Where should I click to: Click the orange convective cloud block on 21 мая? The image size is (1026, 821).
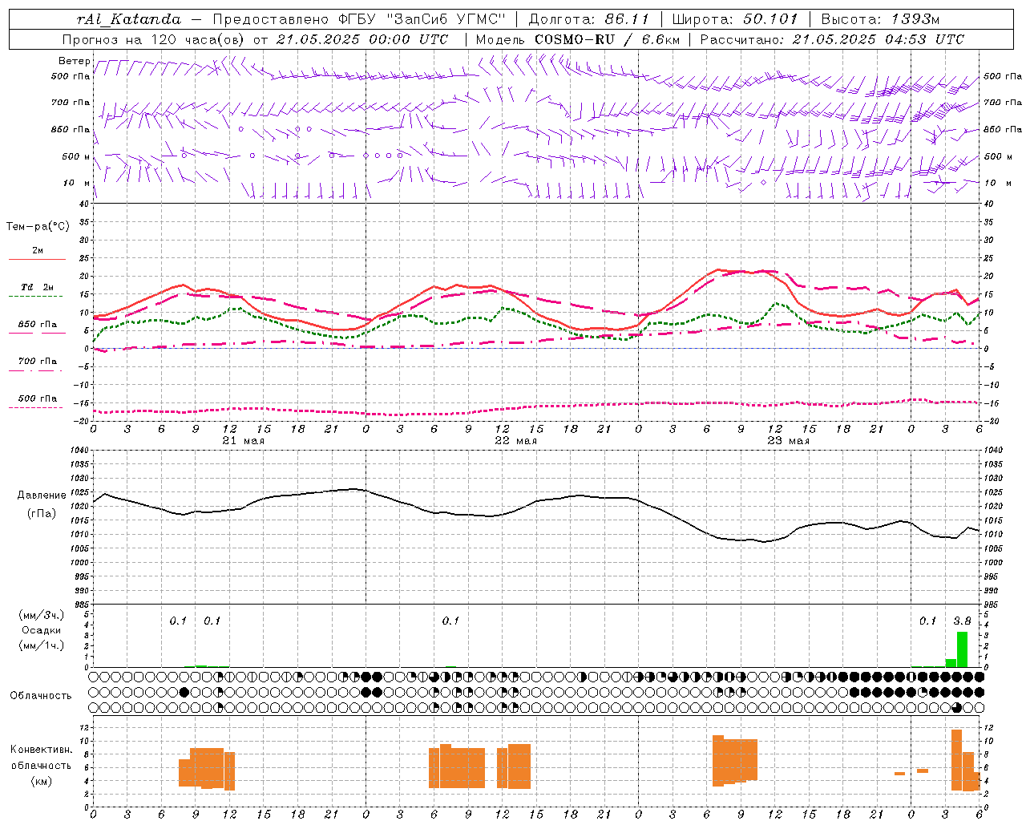click(x=207, y=768)
